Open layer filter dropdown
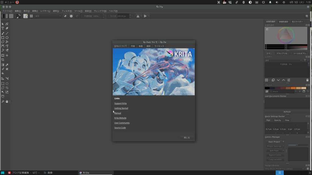The image size is (312, 175). [x=306, y=60]
